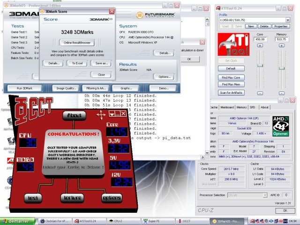Screen dimensions: 300x225
Task: Click Find Max Mem in ATITool
Action: (231, 84)
